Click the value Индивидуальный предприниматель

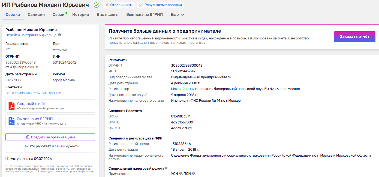click(201, 77)
